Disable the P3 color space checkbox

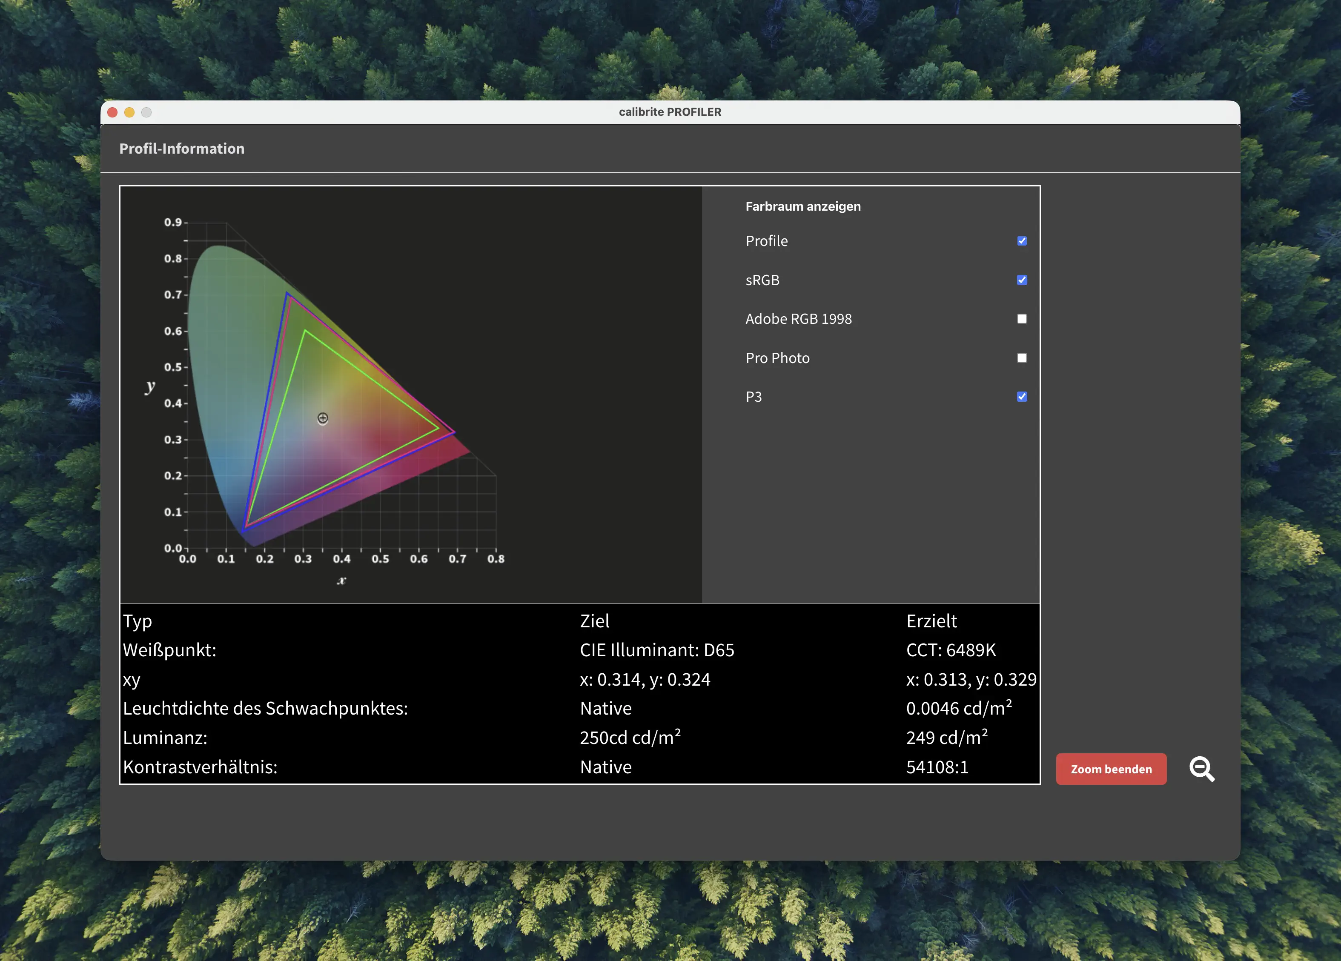[1021, 397]
